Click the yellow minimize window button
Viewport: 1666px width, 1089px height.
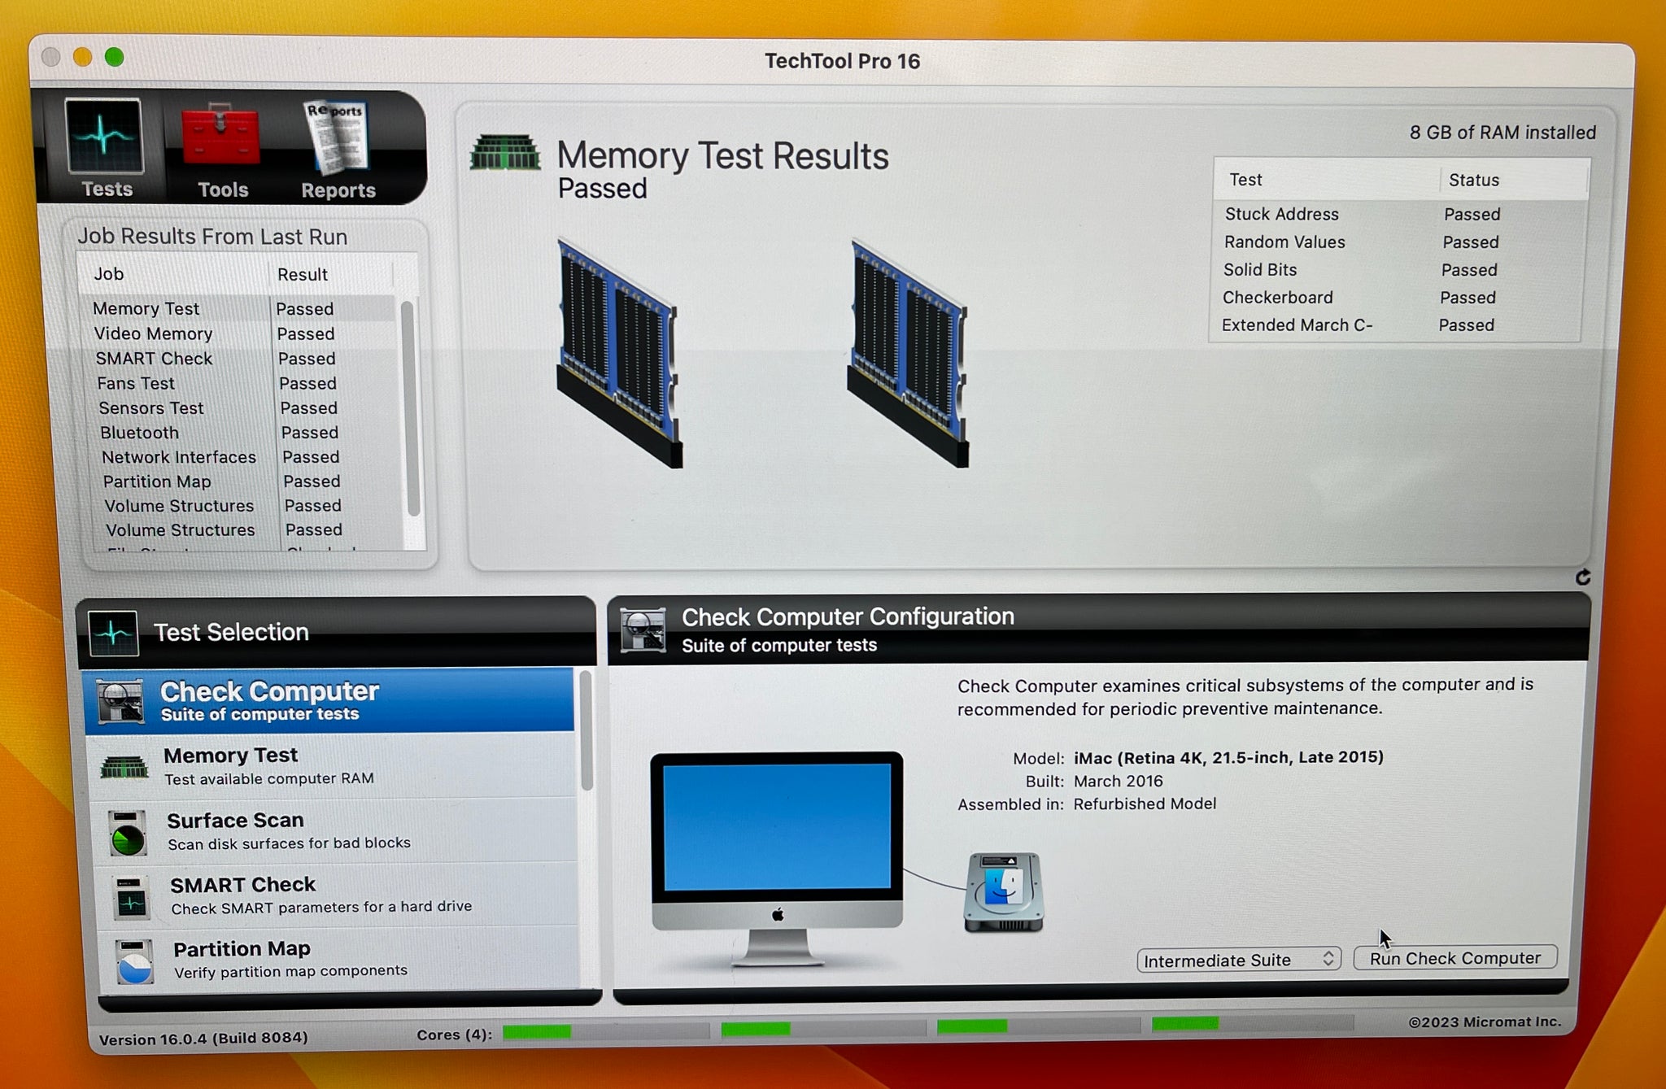click(82, 56)
